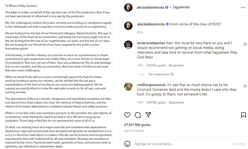Open embracedquotes profile avatar
248x149 pixels.
click(x=128, y=45)
